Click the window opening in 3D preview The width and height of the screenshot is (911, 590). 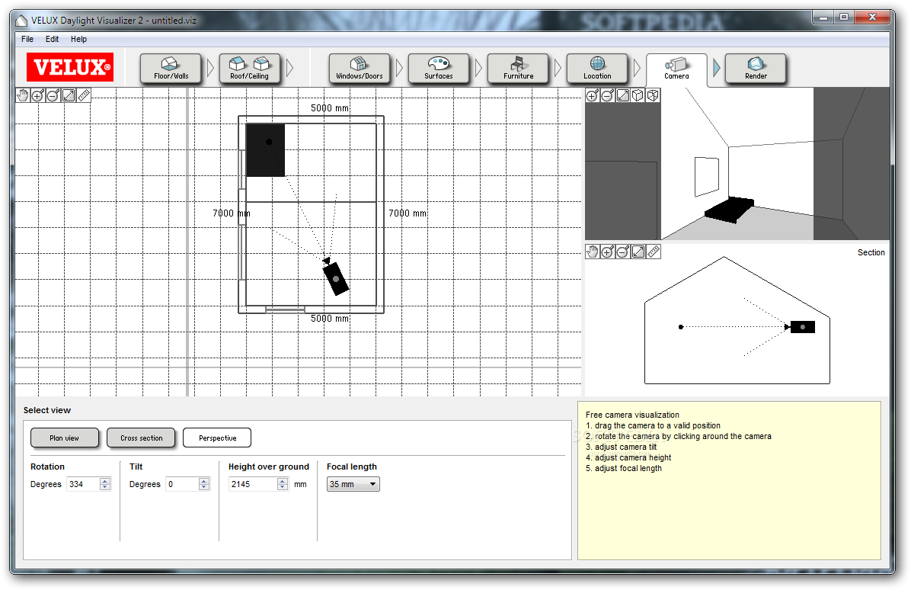(x=707, y=177)
